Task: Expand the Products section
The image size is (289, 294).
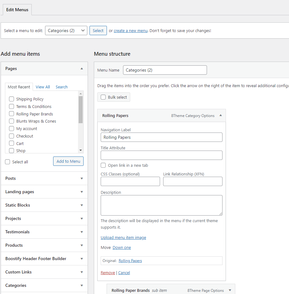Action: pos(82,245)
